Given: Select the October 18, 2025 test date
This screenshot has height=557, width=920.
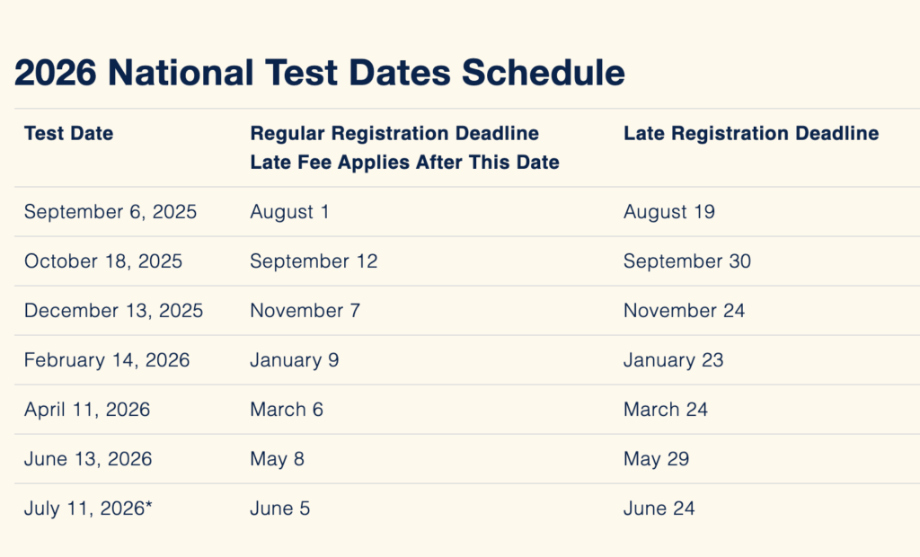Looking at the screenshot, I should pyautogui.click(x=103, y=261).
